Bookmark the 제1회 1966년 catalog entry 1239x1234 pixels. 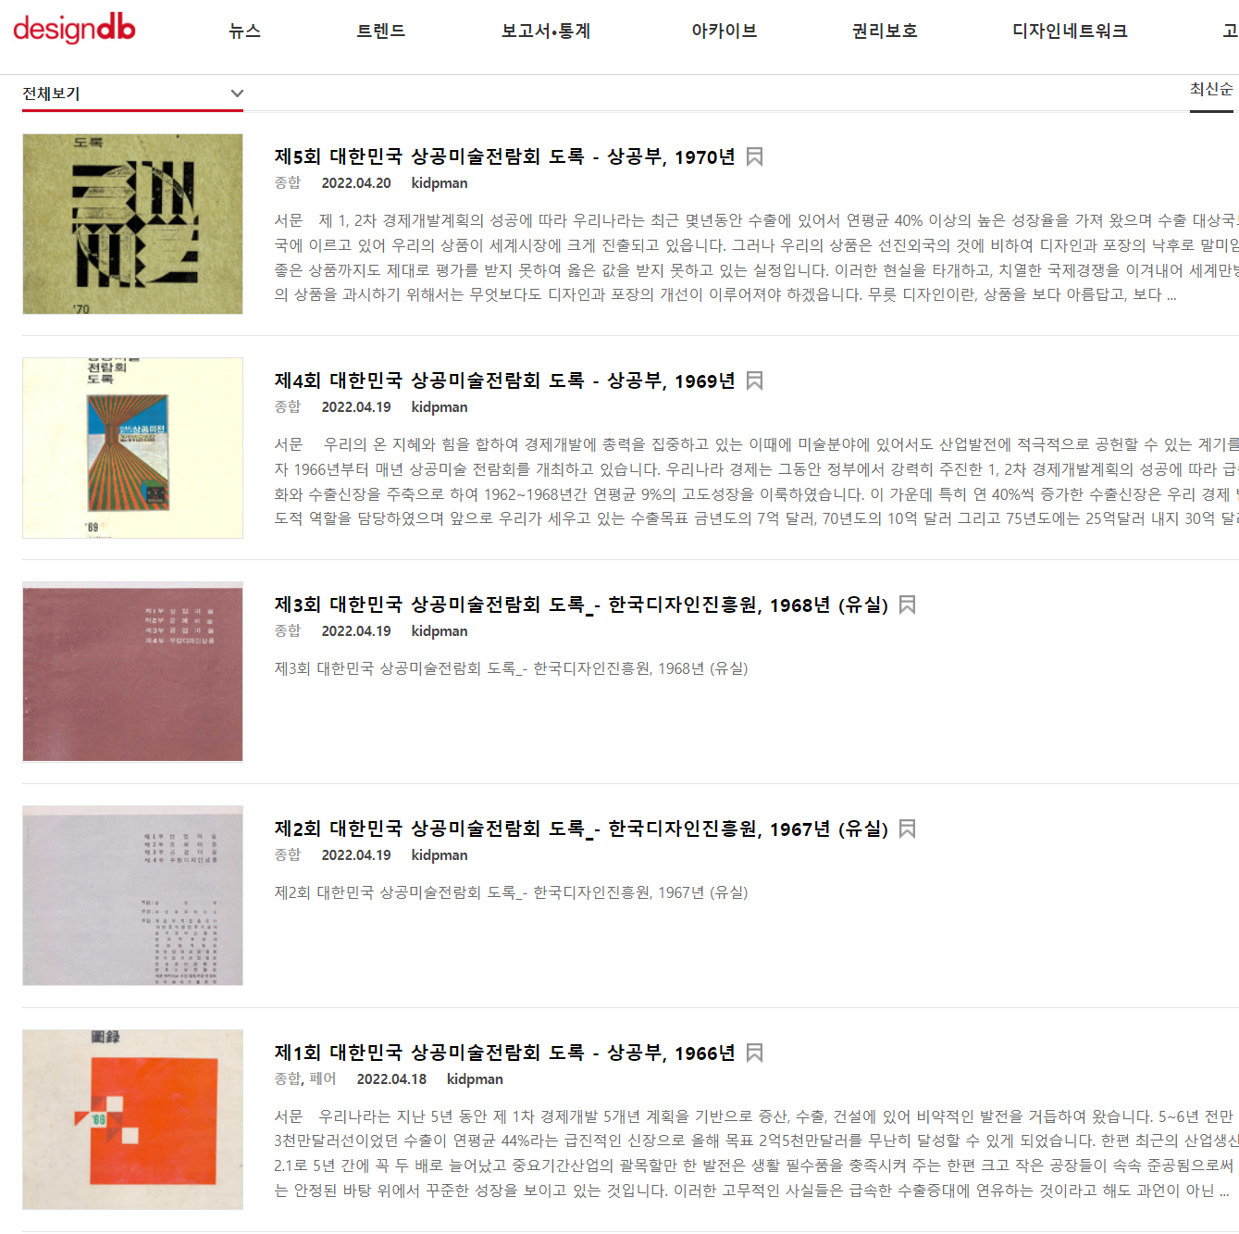click(754, 1053)
